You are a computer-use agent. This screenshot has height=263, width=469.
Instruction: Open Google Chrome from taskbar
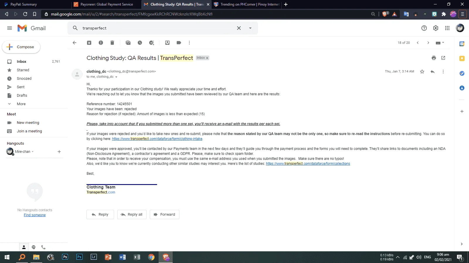tap(151, 257)
